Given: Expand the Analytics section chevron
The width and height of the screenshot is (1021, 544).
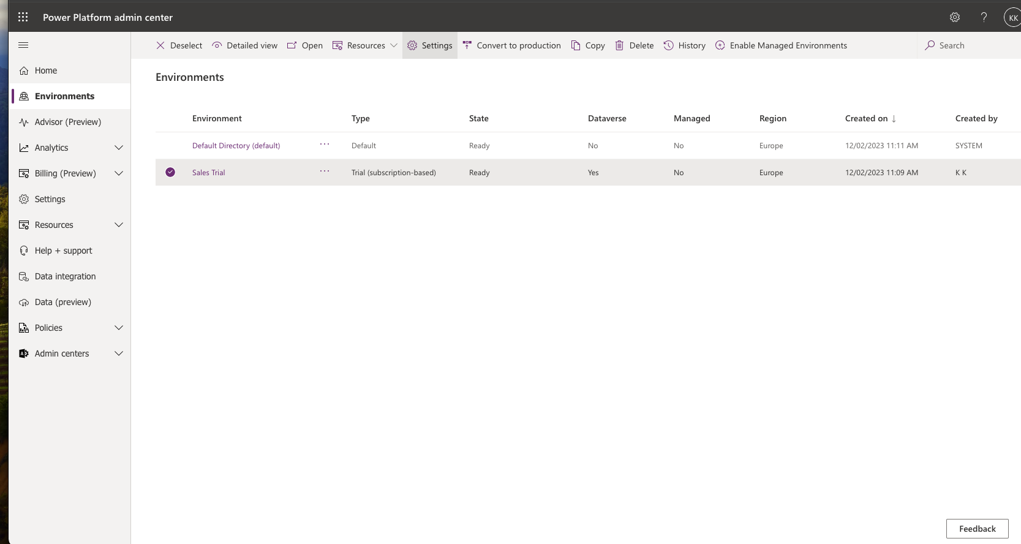Looking at the screenshot, I should click(x=119, y=148).
